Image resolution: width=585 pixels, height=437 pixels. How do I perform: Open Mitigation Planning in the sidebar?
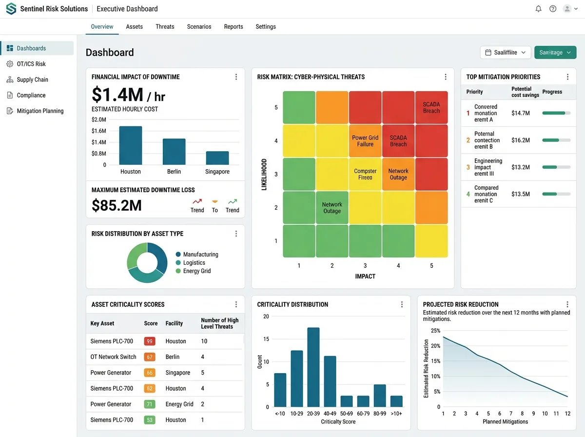click(x=37, y=111)
